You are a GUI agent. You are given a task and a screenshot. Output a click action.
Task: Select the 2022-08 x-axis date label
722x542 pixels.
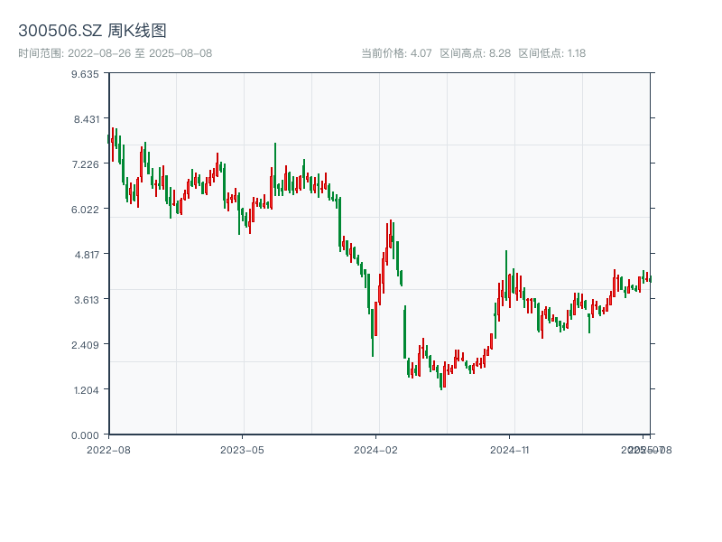tap(108, 449)
